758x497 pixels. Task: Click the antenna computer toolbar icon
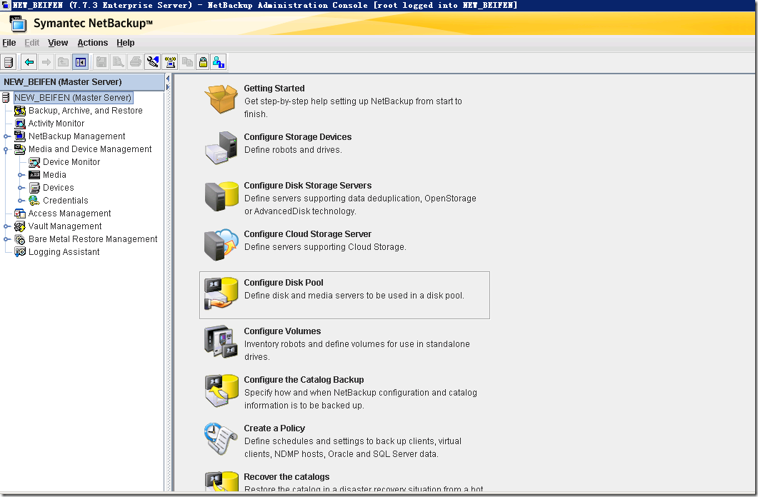pyautogui.click(x=170, y=62)
